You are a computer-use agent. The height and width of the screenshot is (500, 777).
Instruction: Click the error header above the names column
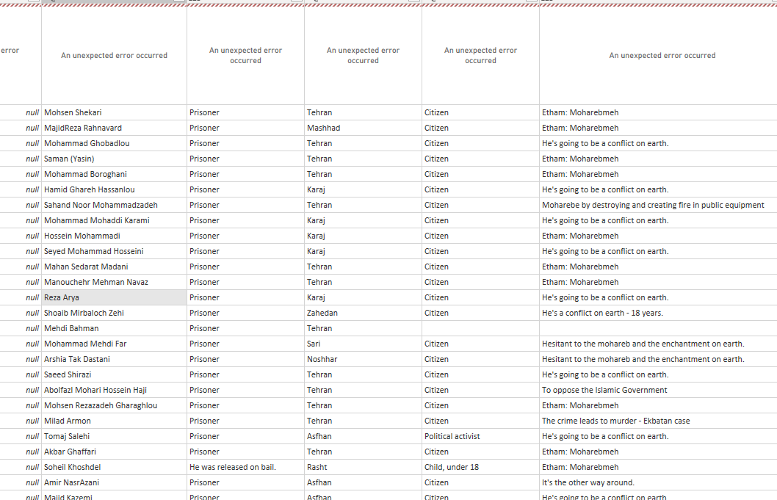coord(114,55)
